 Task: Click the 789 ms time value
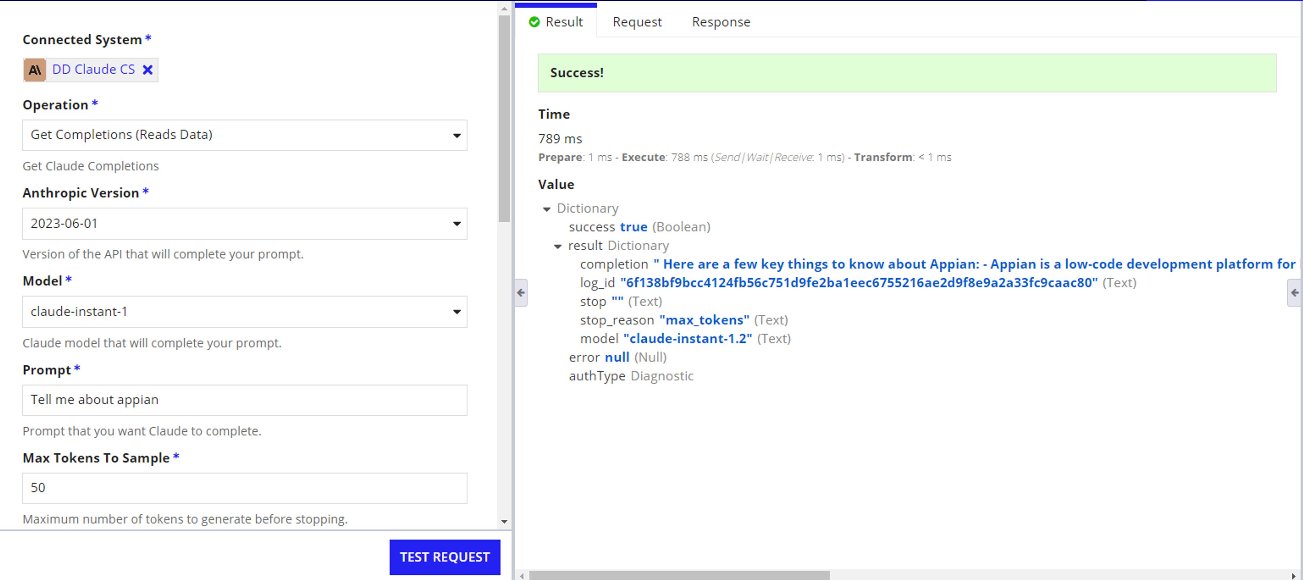point(560,139)
